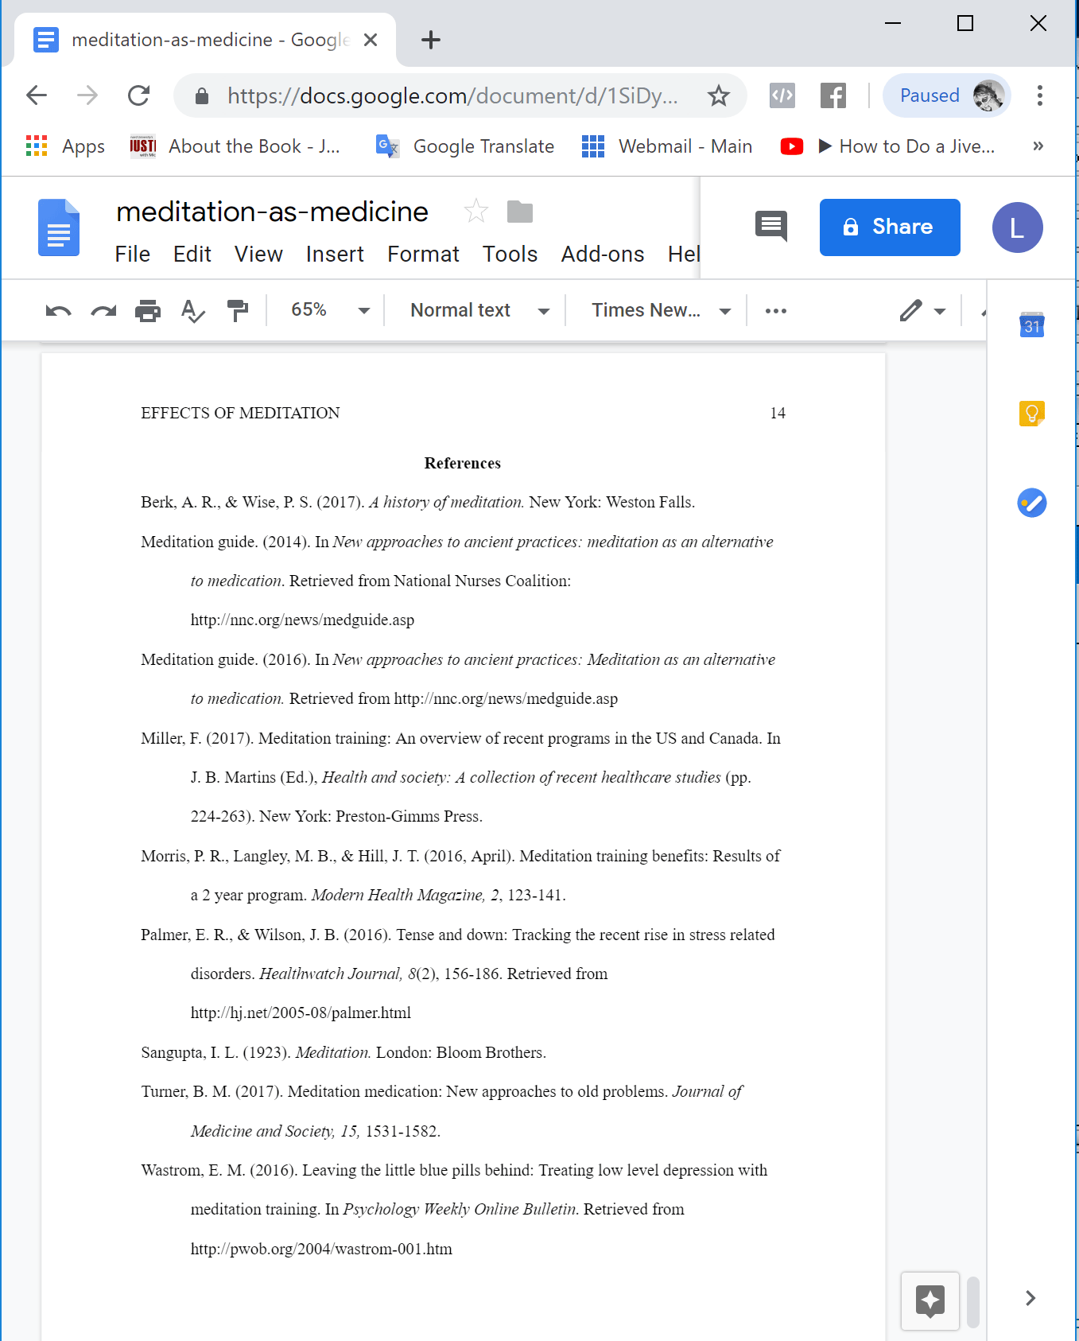Viewport: 1079px width, 1341px height.
Task: Open comment history speech bubble icon
Action: coord(770,227)
